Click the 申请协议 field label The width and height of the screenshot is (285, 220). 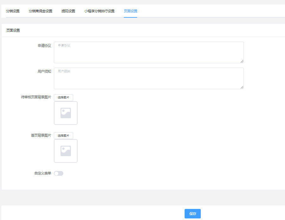[x=44, y=46]
